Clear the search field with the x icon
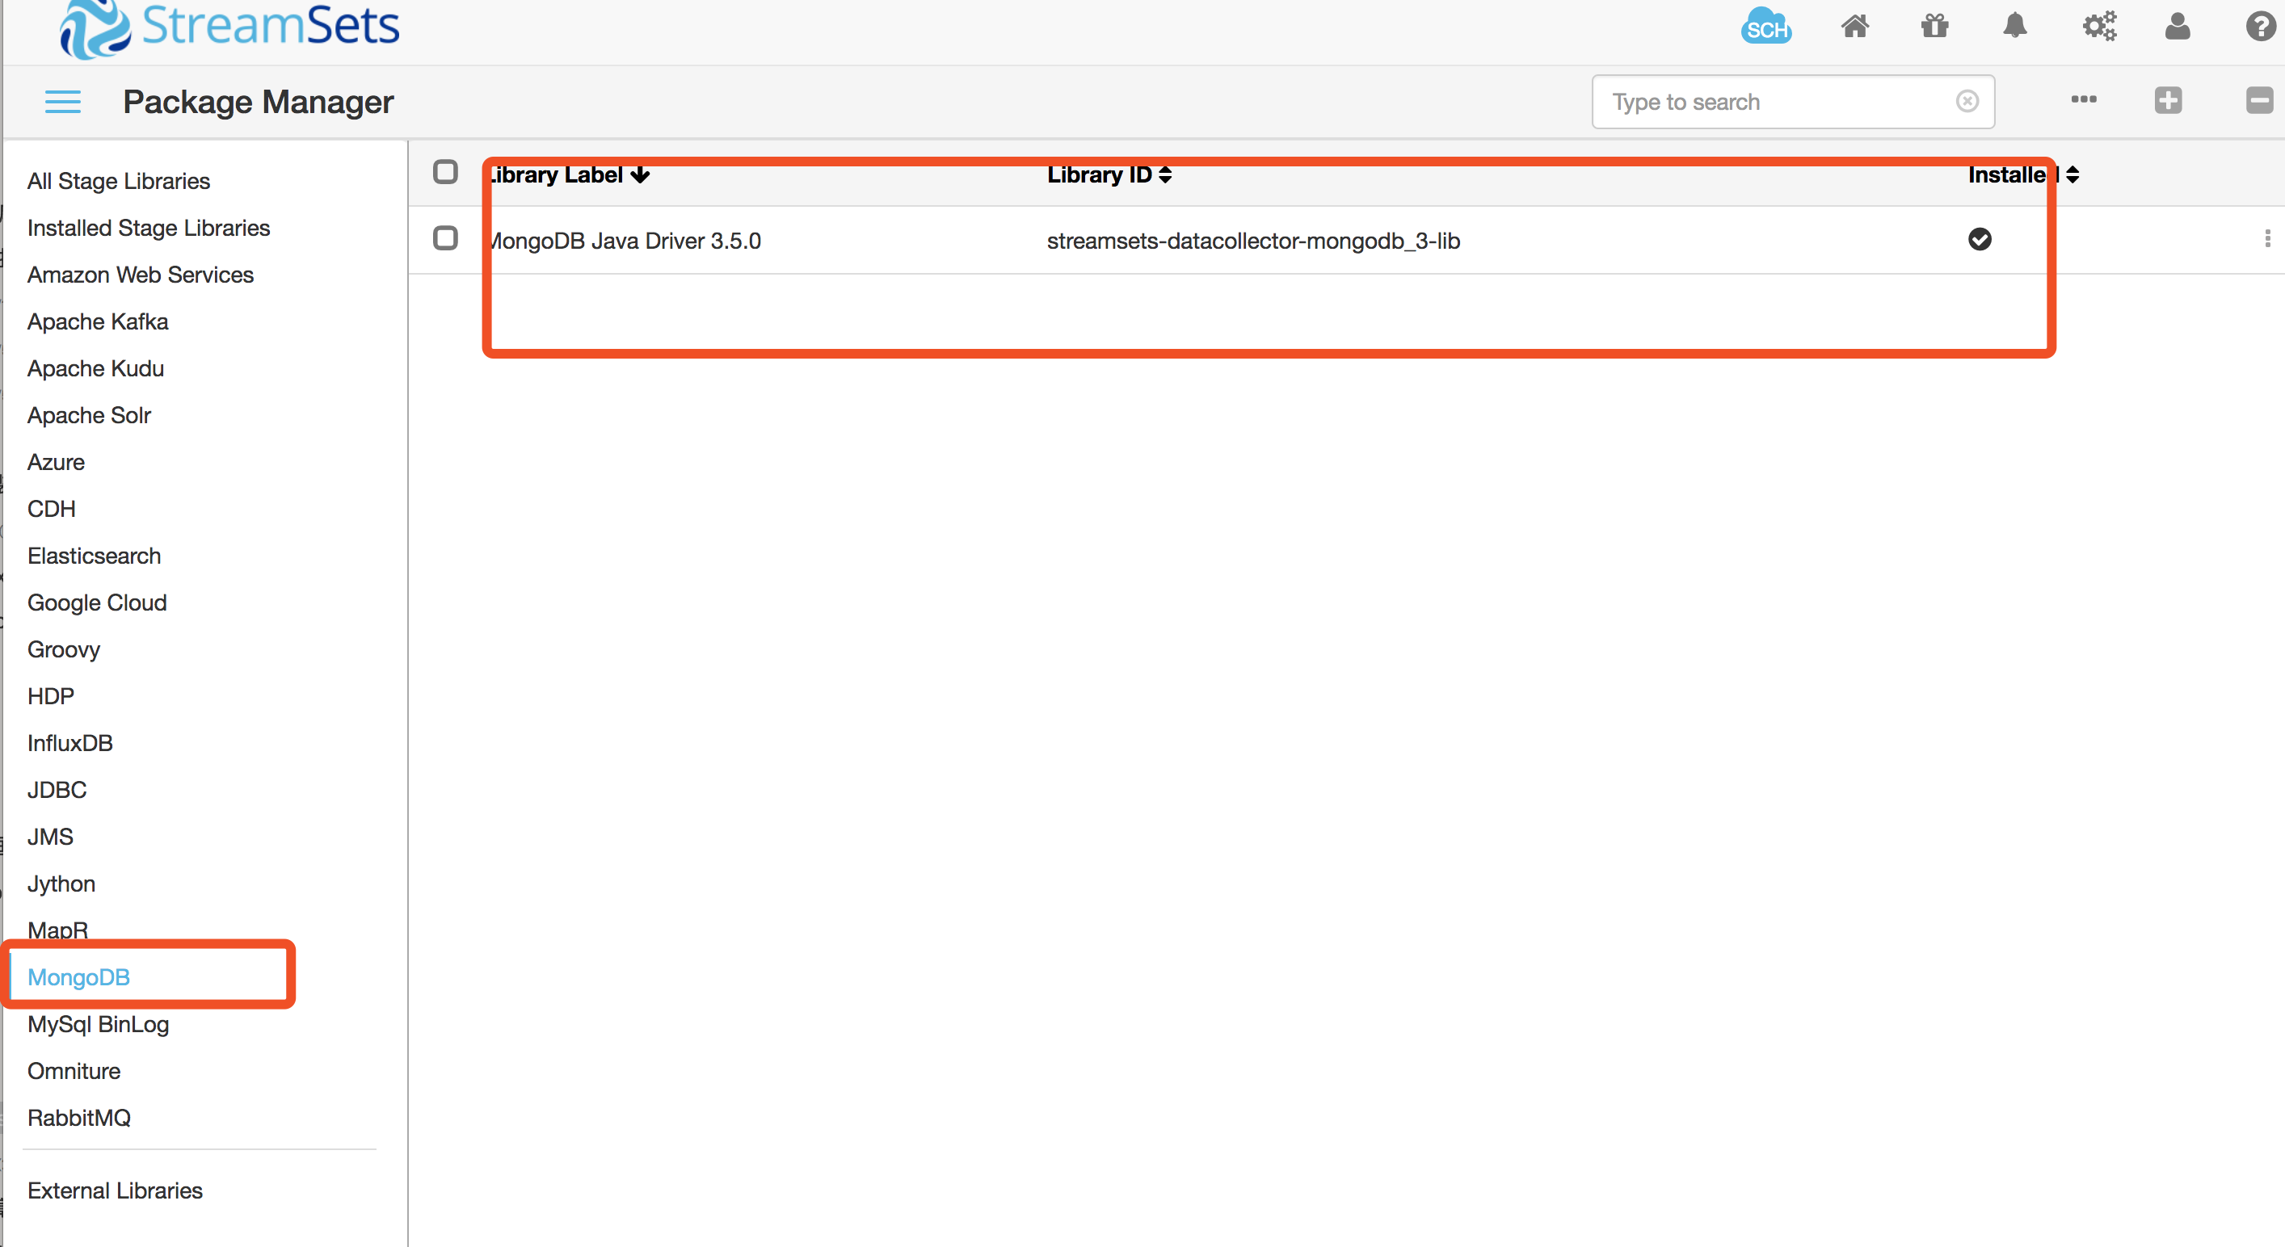Screen dimensions: 2285x1247 pos(1967,101)
